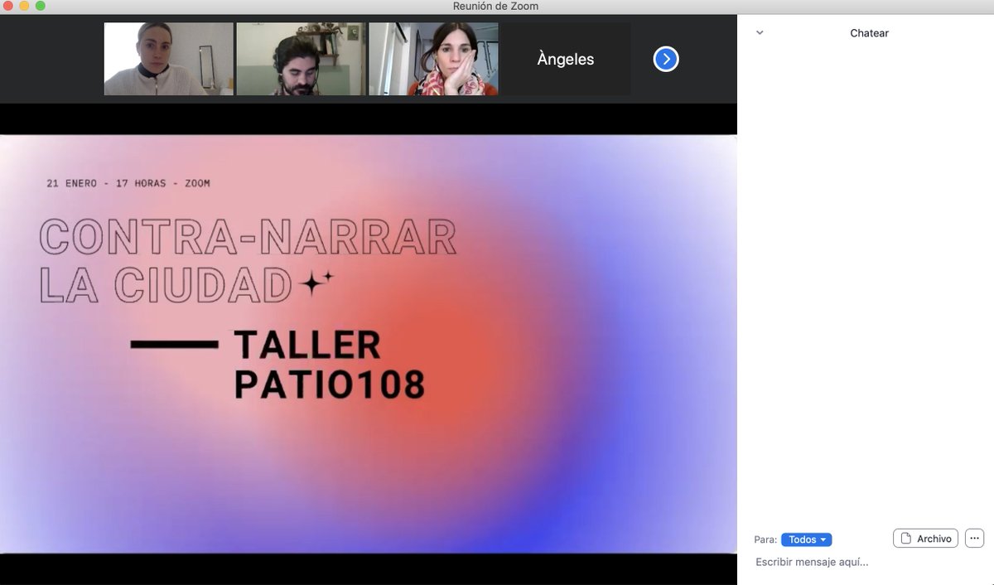This screenshot has width=994, height=585.
Task: Select the bearded man with headphones video
Action: click(301, 59)
